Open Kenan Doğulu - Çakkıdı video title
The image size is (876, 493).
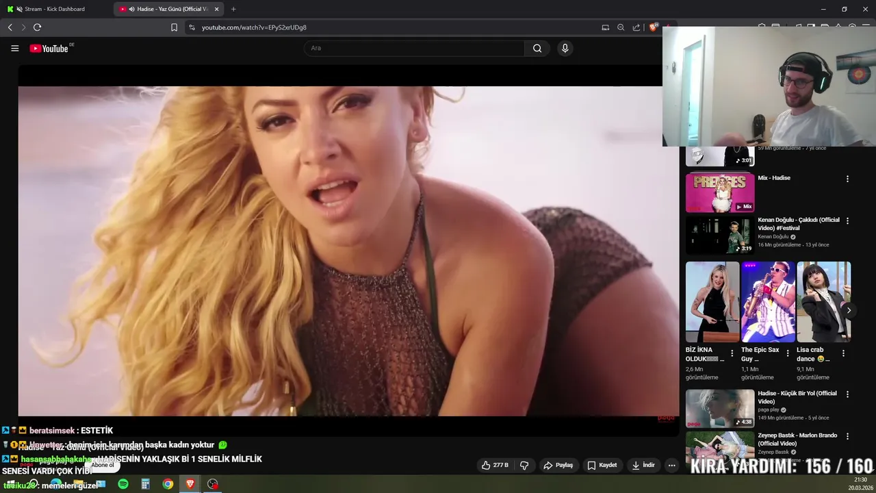coord(799,224)
